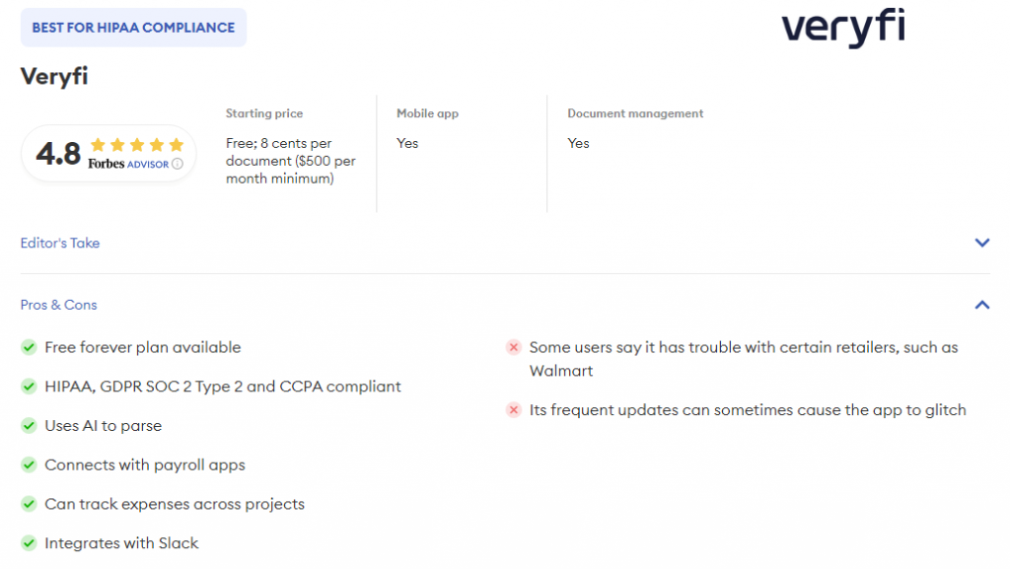Viewport: 1010px width, 569px height.
Task: Click the Veryfi product heading
Action: tap(54, 76)
